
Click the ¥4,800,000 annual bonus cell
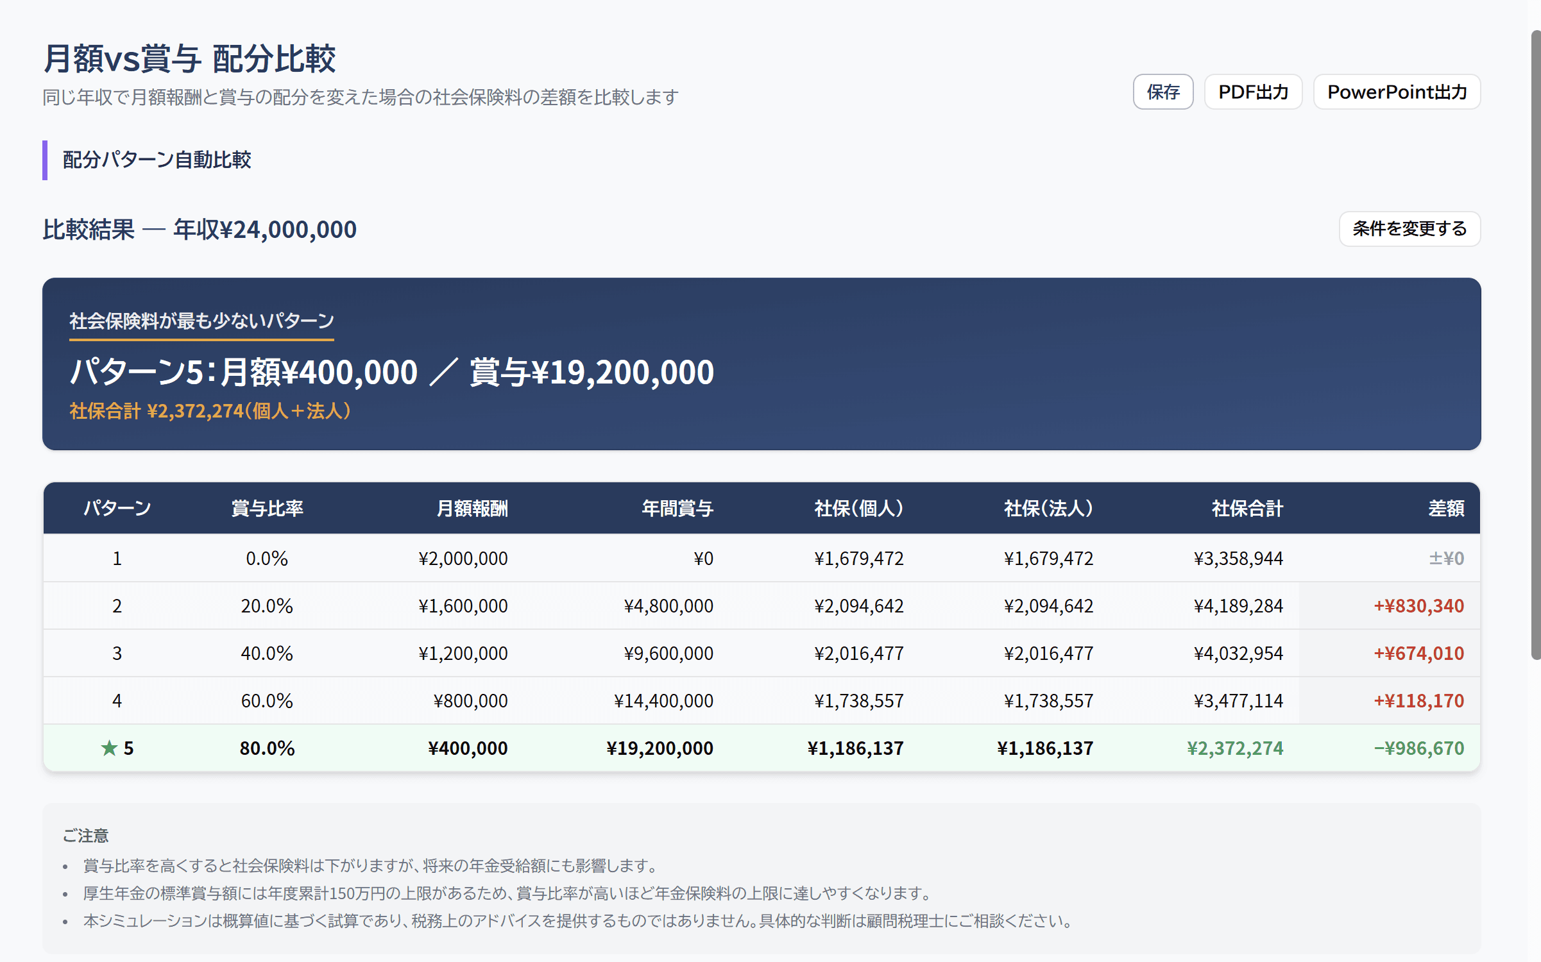click(668, 605)
